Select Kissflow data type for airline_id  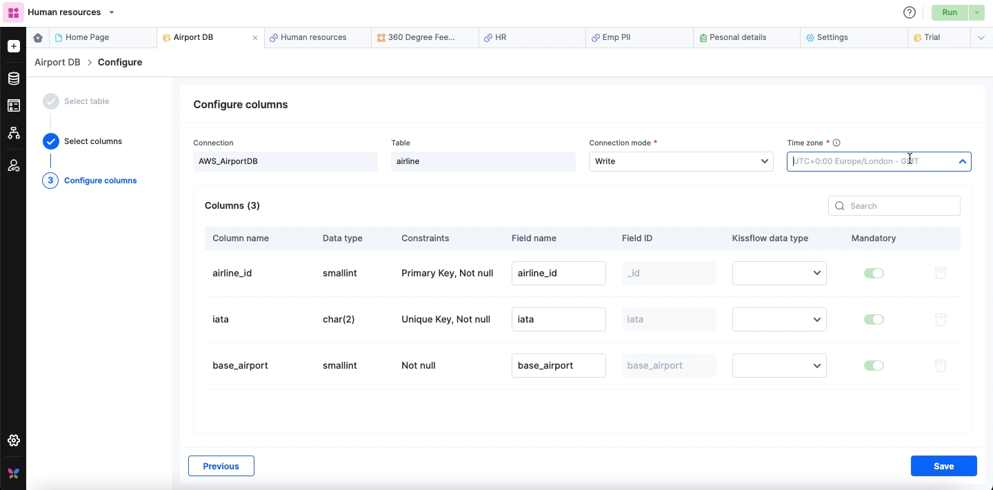click(779, 273)
